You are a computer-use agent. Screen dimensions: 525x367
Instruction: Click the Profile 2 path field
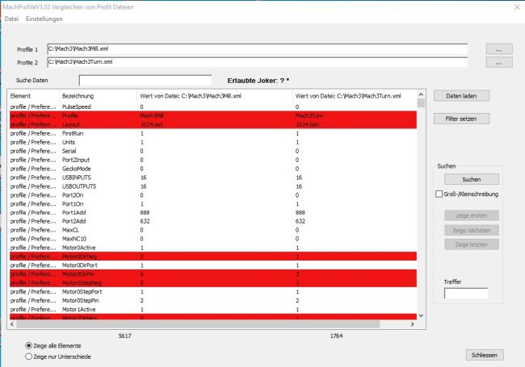coord(257,61)
